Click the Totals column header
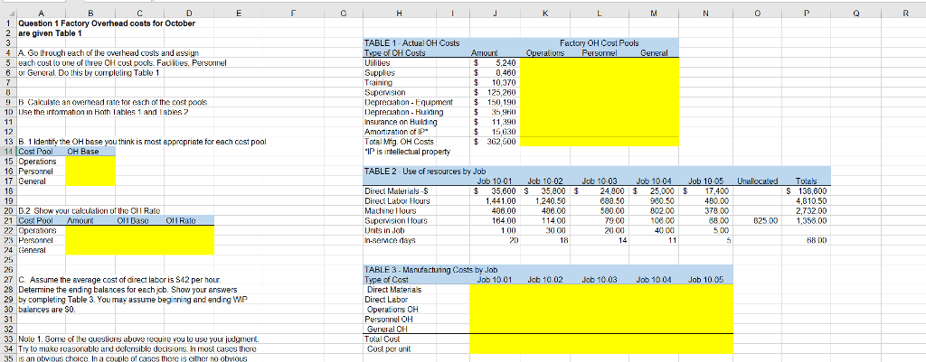 [x=808, y=181]
